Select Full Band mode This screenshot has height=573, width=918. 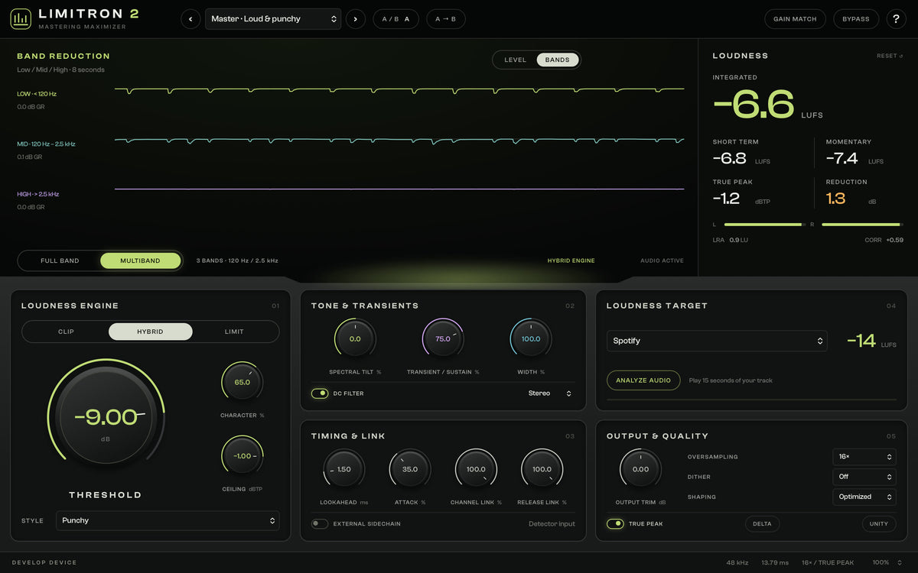60,261
